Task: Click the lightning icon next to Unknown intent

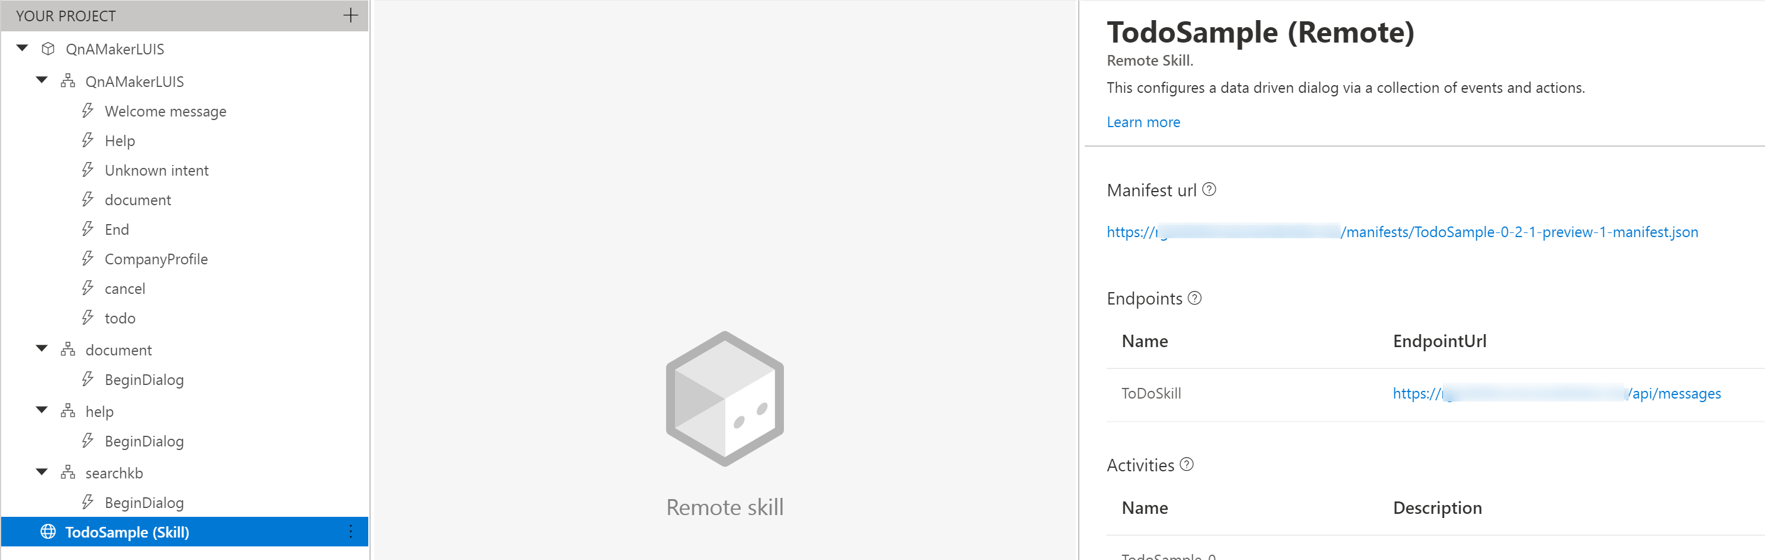Action: click(x=88, y=170)
